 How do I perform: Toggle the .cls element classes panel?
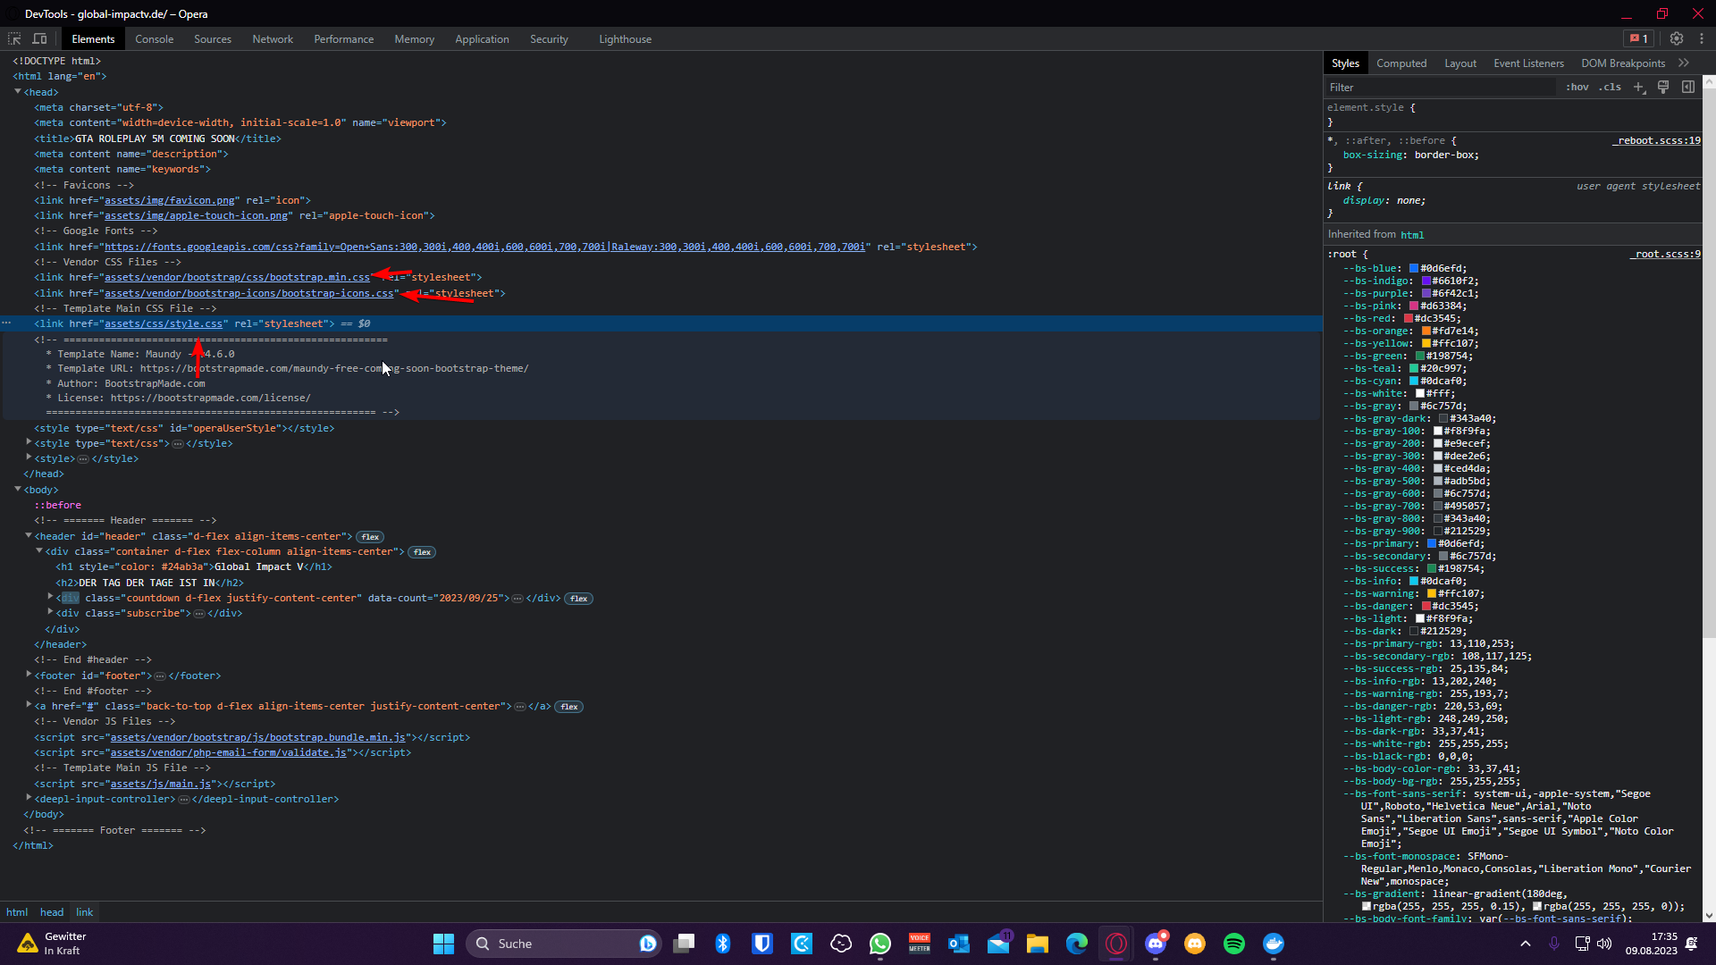[x=1610, y=88]
